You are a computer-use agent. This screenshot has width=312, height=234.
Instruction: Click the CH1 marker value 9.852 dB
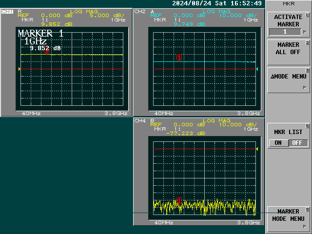coord(57,24)
